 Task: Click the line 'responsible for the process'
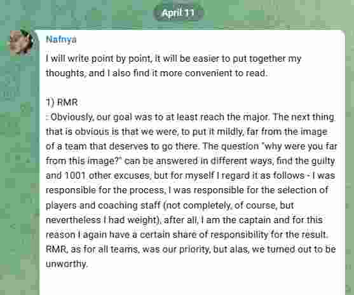pos(187,190)
